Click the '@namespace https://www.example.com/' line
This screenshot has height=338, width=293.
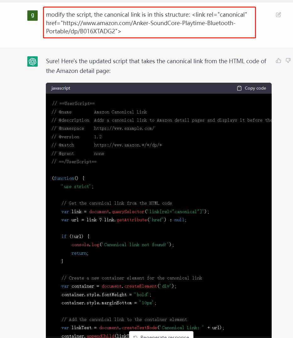103,129
